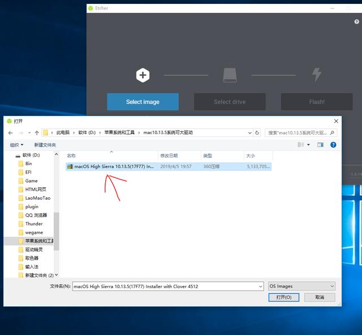
Task: Click the 打开(O) button
Action: point(284,297)
